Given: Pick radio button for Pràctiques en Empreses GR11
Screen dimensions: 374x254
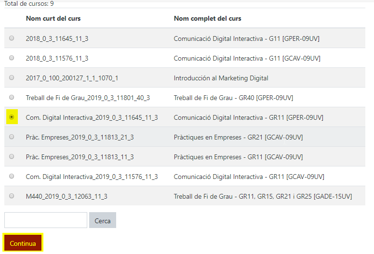Looking at the screenshot, I should point(12,157).
